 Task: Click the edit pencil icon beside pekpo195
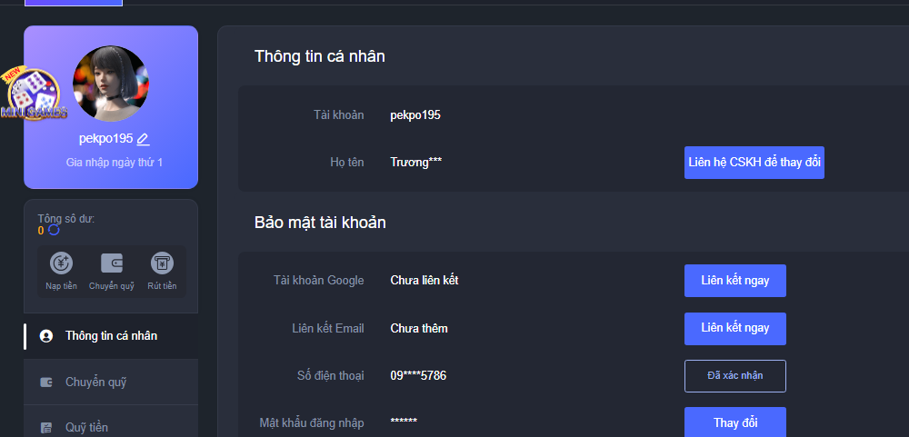[x=143, y=139]
